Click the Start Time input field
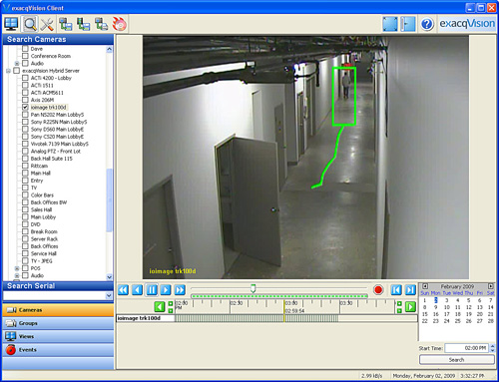Screen dimensions: 499x382 click(x=467, y=348)
